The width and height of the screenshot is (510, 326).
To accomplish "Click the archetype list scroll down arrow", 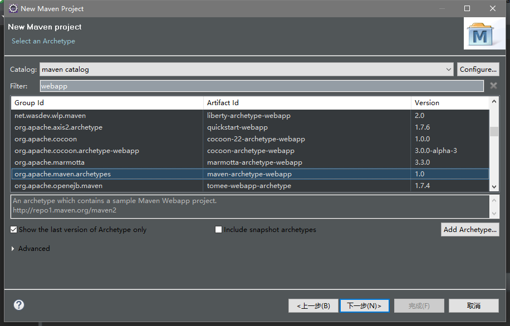I will click(494, 187).
